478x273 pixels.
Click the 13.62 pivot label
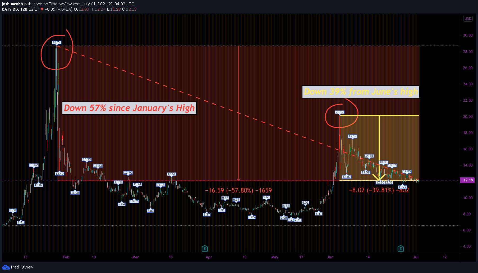[x=34, y=165]
